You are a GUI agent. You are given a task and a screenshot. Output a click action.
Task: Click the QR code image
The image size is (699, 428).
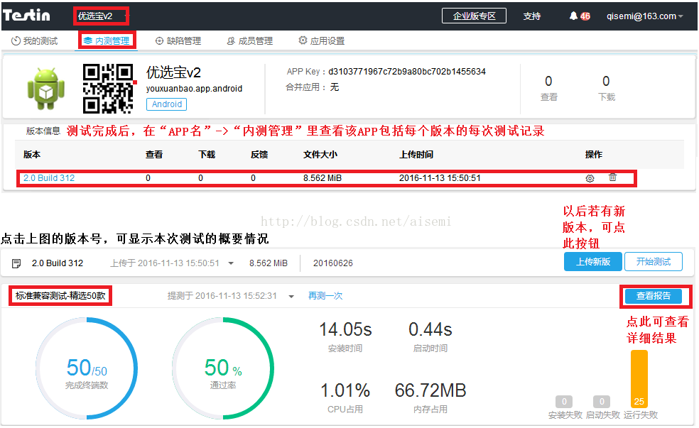point(108,89)
